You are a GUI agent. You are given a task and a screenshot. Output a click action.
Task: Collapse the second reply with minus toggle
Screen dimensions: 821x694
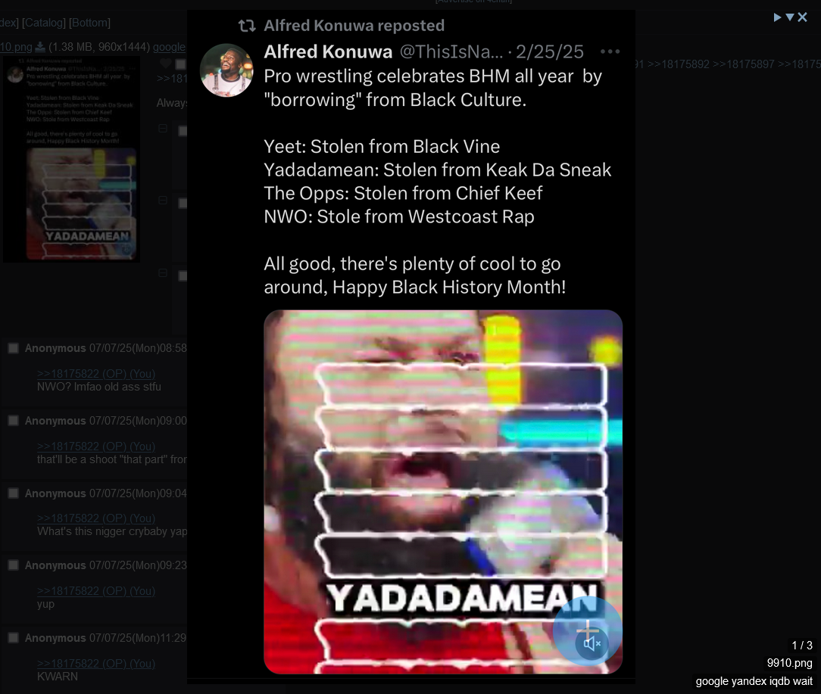pyautogui.click(x=163, y=201)
